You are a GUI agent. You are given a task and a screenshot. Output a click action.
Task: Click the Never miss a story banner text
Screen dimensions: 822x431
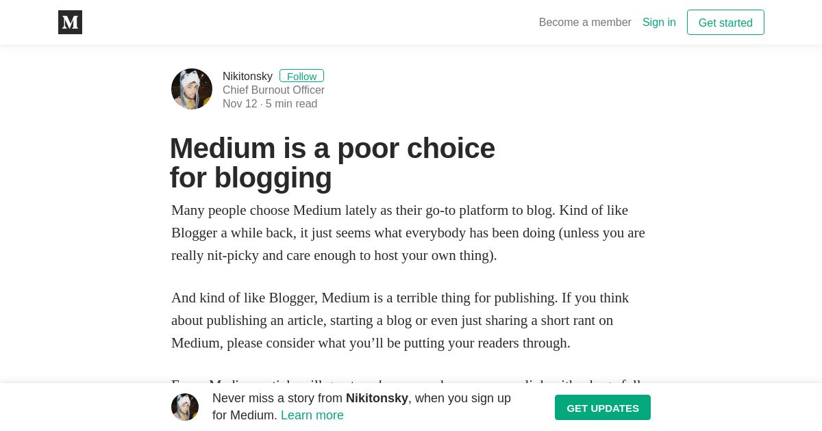pos(362,406)
